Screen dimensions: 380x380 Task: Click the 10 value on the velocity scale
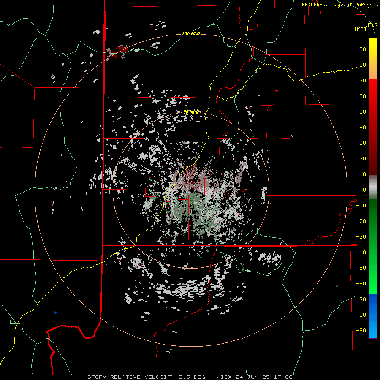(x=363, y=174)
